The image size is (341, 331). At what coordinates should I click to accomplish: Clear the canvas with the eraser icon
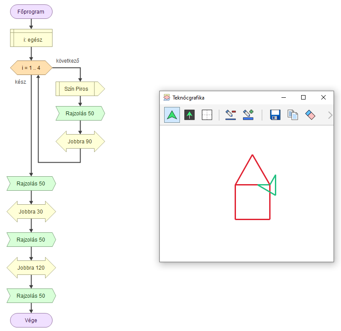[x=310, y=115]
